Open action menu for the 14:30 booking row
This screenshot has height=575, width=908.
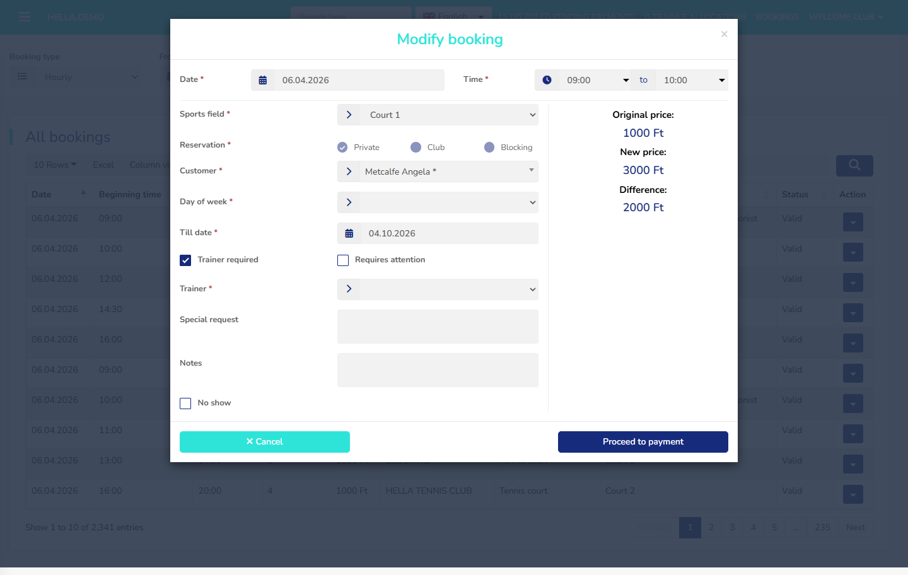[853, 313]
